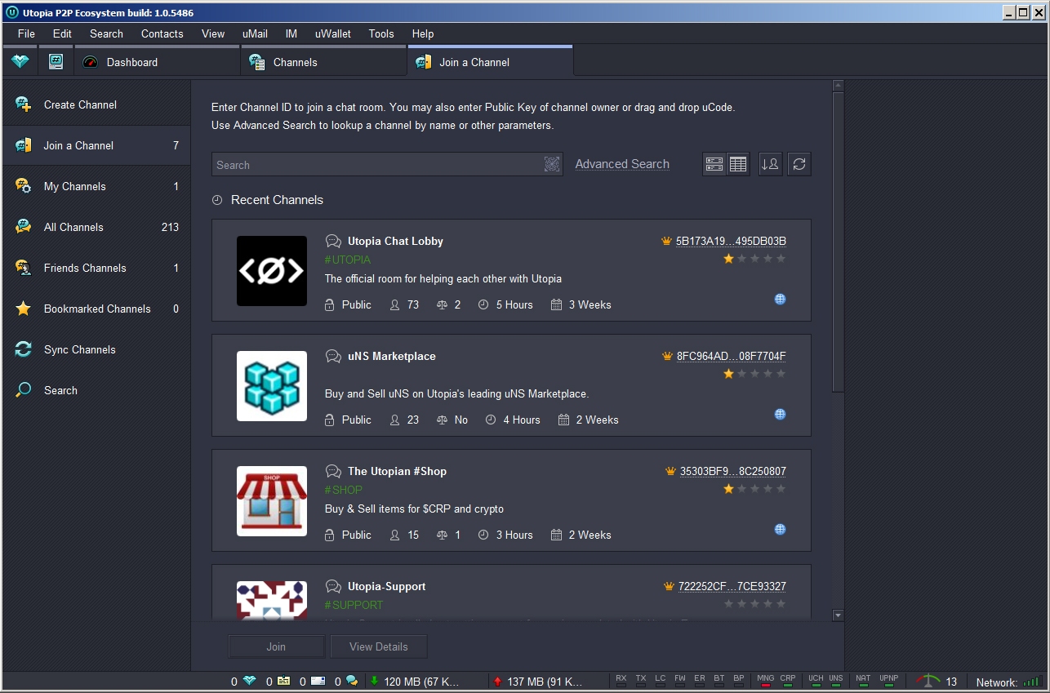1050x693 pixels.
Task: Open the View menu
Action: [213, 33]
